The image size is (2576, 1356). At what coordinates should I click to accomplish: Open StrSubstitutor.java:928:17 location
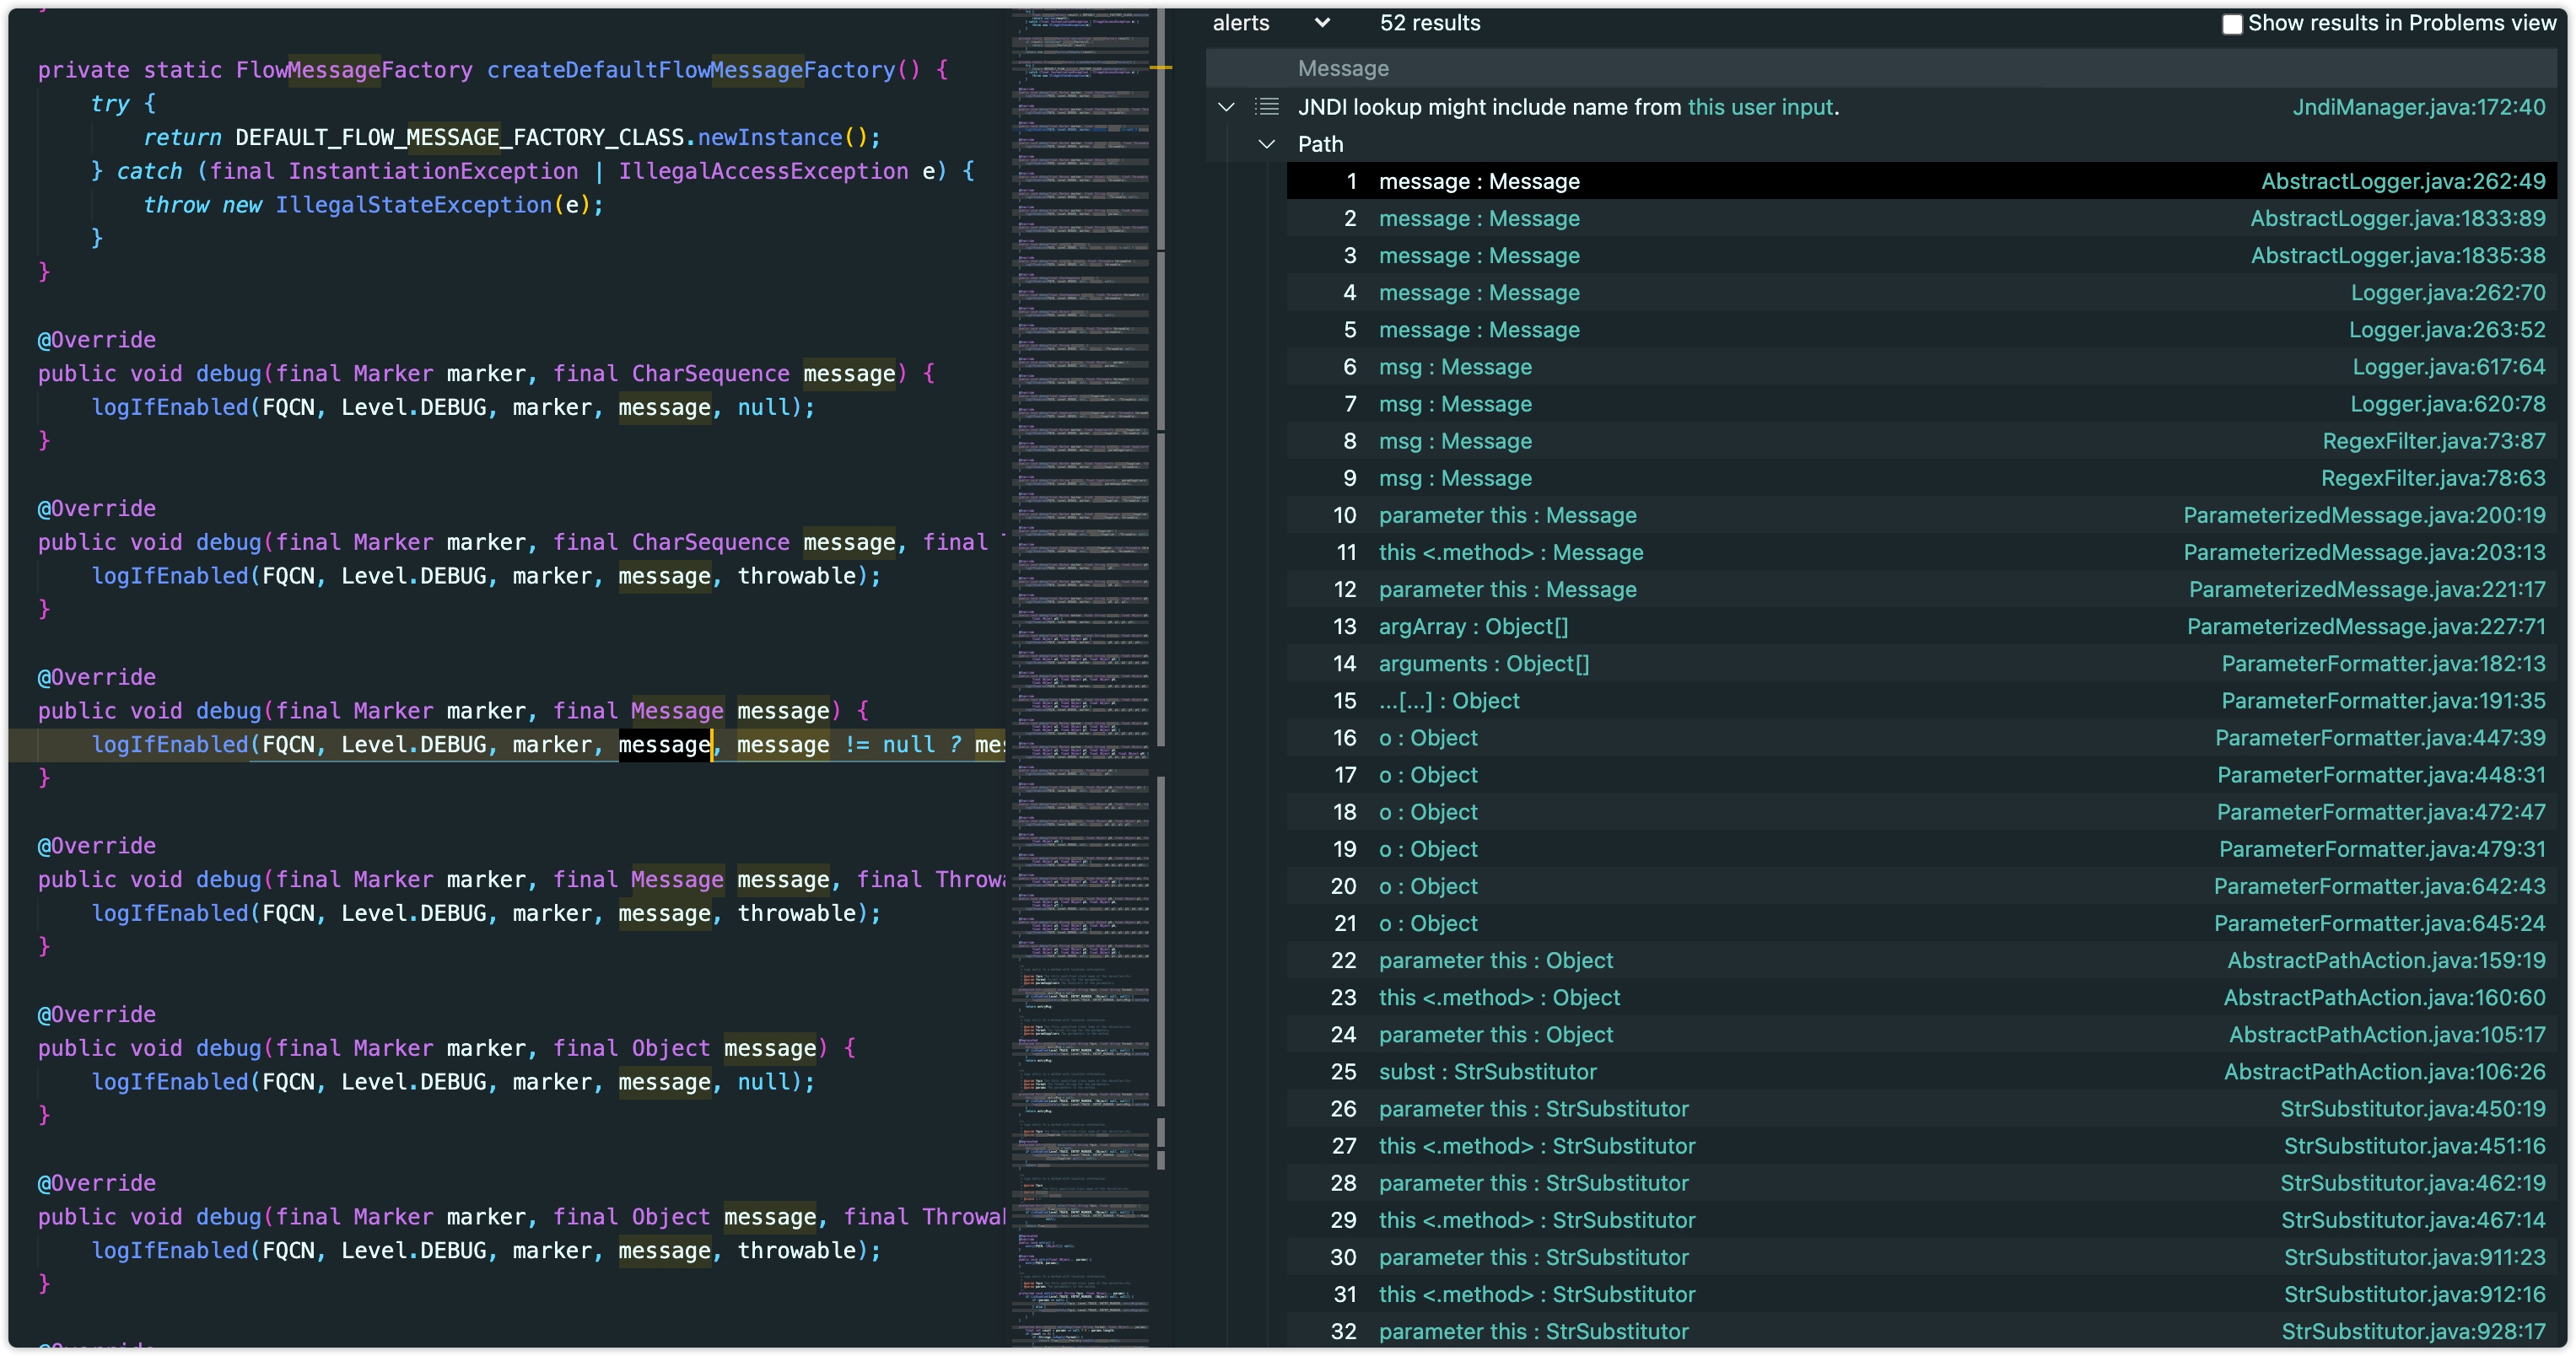tap(2413, 1331)
